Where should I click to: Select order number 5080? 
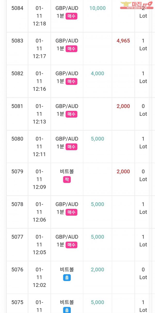pyautogui.click(x=17, y=139)
